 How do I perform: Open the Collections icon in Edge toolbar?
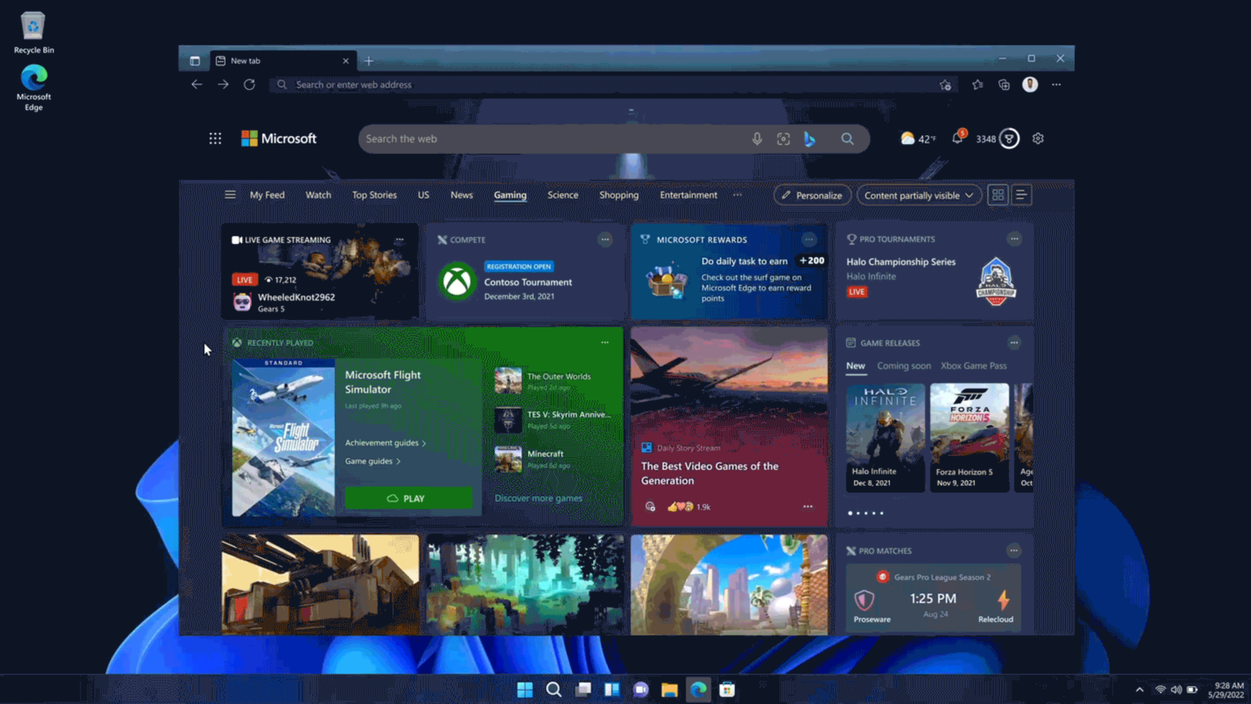coord(1004,85)
